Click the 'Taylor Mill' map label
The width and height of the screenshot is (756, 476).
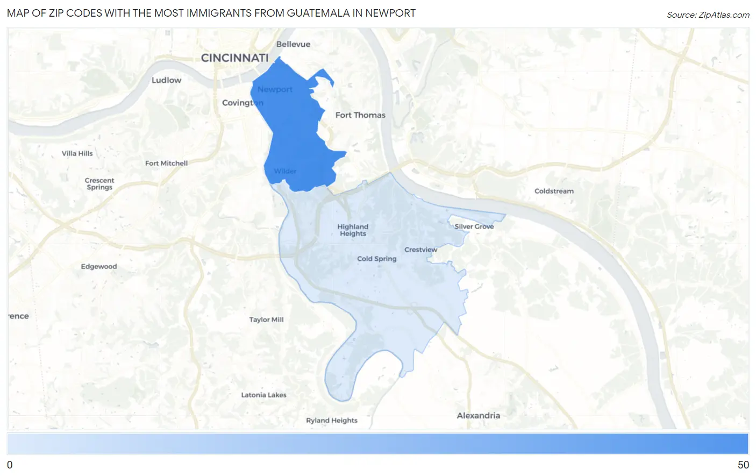click(266, 319)
